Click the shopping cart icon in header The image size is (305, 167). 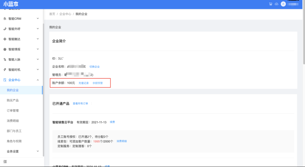pyautogui.click(x=271, y=4)
